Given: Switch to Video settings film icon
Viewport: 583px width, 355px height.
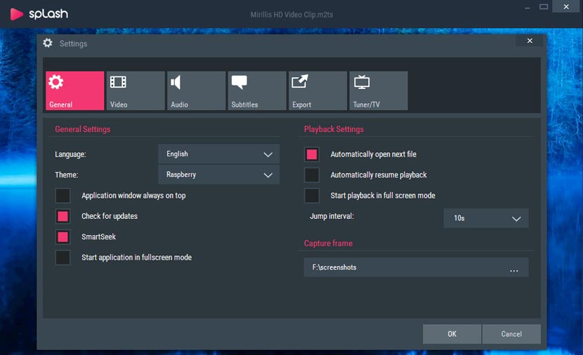Looking at the screenshot, I should coord(136,91).
